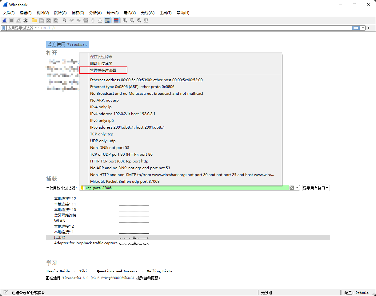Open the Mailing Lists link

[x=159, y=271]
